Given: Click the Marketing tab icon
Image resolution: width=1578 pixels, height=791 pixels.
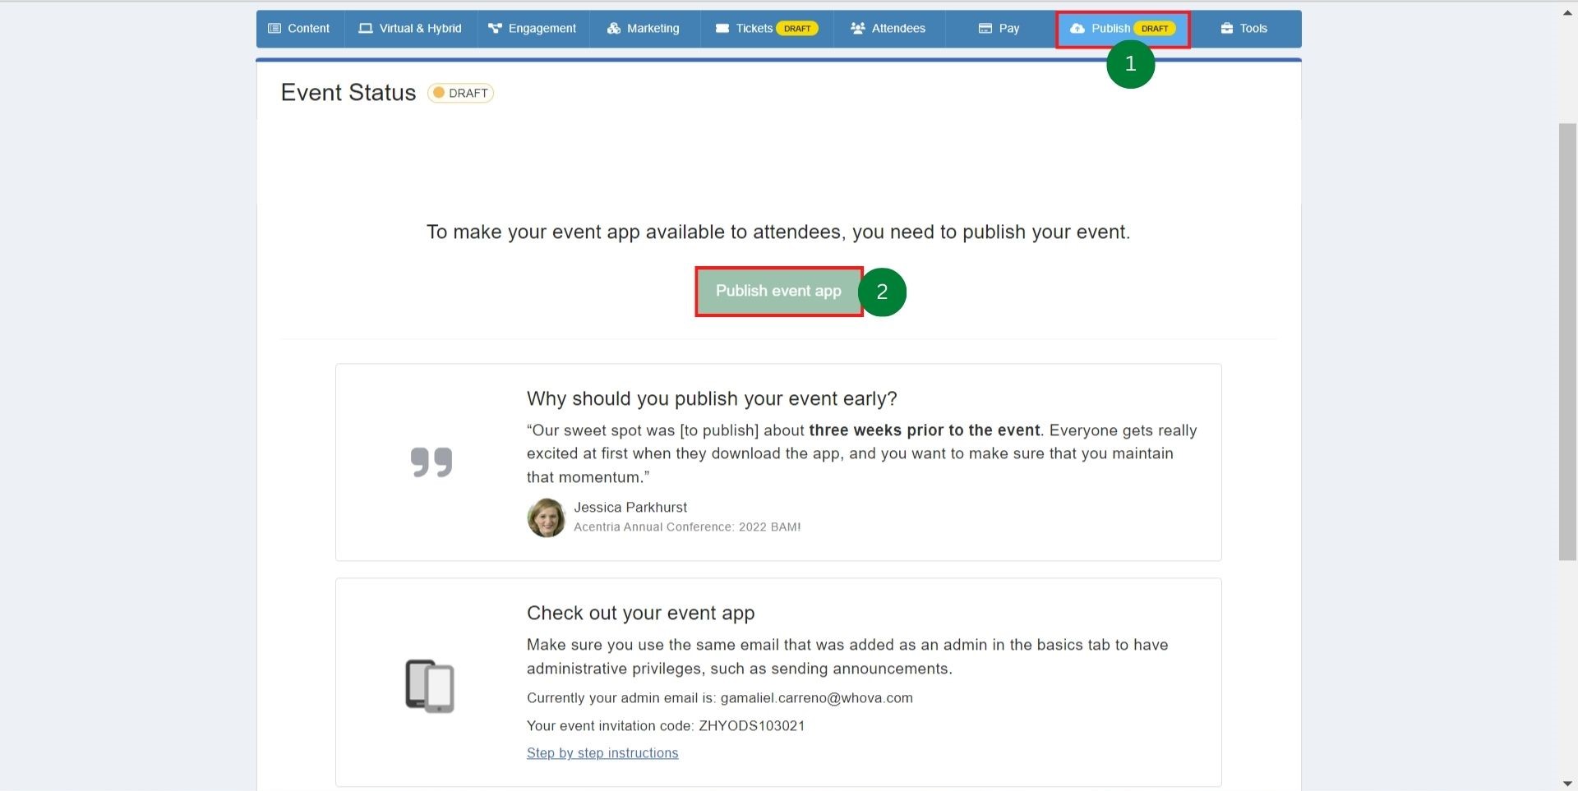Looking at the screenshot, I should [613, 29].
